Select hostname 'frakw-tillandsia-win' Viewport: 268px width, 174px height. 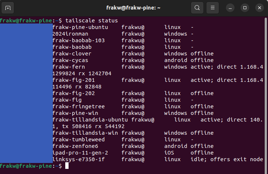[85, 133]
